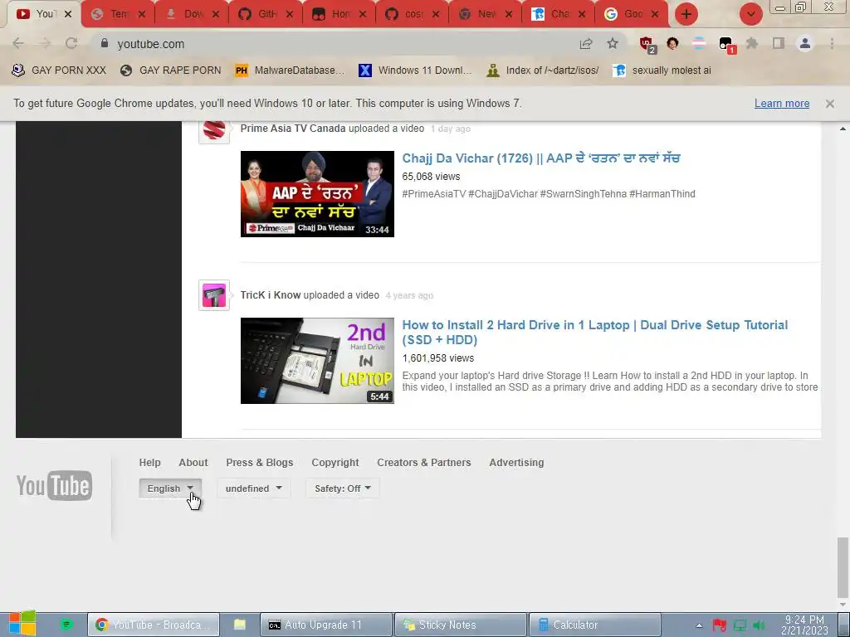Open the MalwareDatabase bookmark
850x637 pixels.
pyautogui.click(x=290, y=71)
